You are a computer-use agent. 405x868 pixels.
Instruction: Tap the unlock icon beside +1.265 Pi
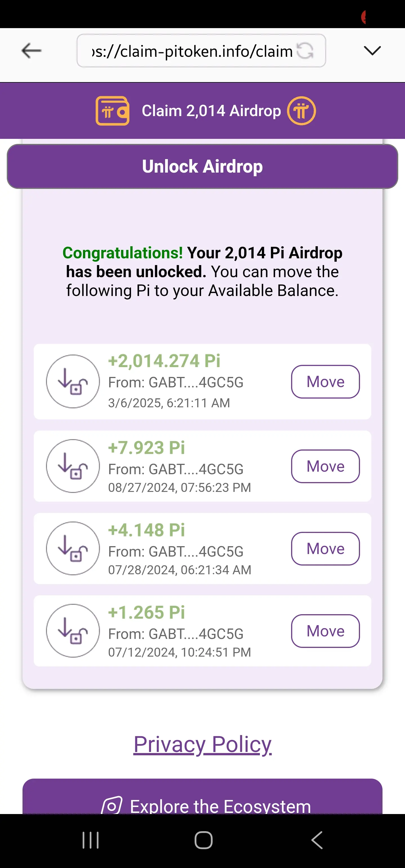(73, 631)
